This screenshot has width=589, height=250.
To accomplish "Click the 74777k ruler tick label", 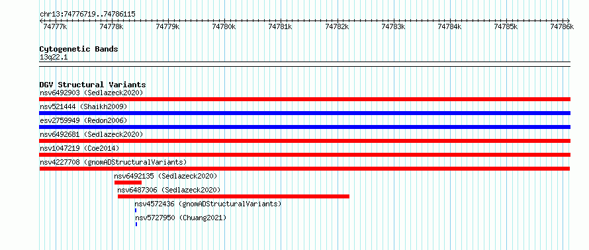I will pos(56,26).
